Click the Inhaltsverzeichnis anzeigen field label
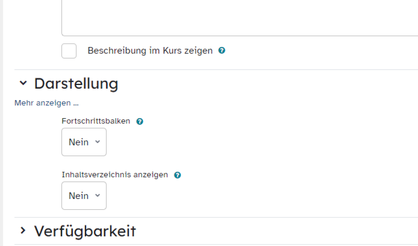The image size is (418, 246). click(x=115, y=174)
